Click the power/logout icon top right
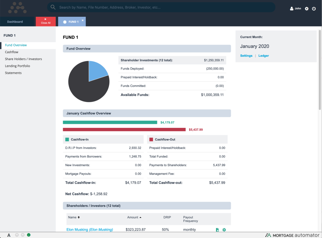 coord(314,9)
